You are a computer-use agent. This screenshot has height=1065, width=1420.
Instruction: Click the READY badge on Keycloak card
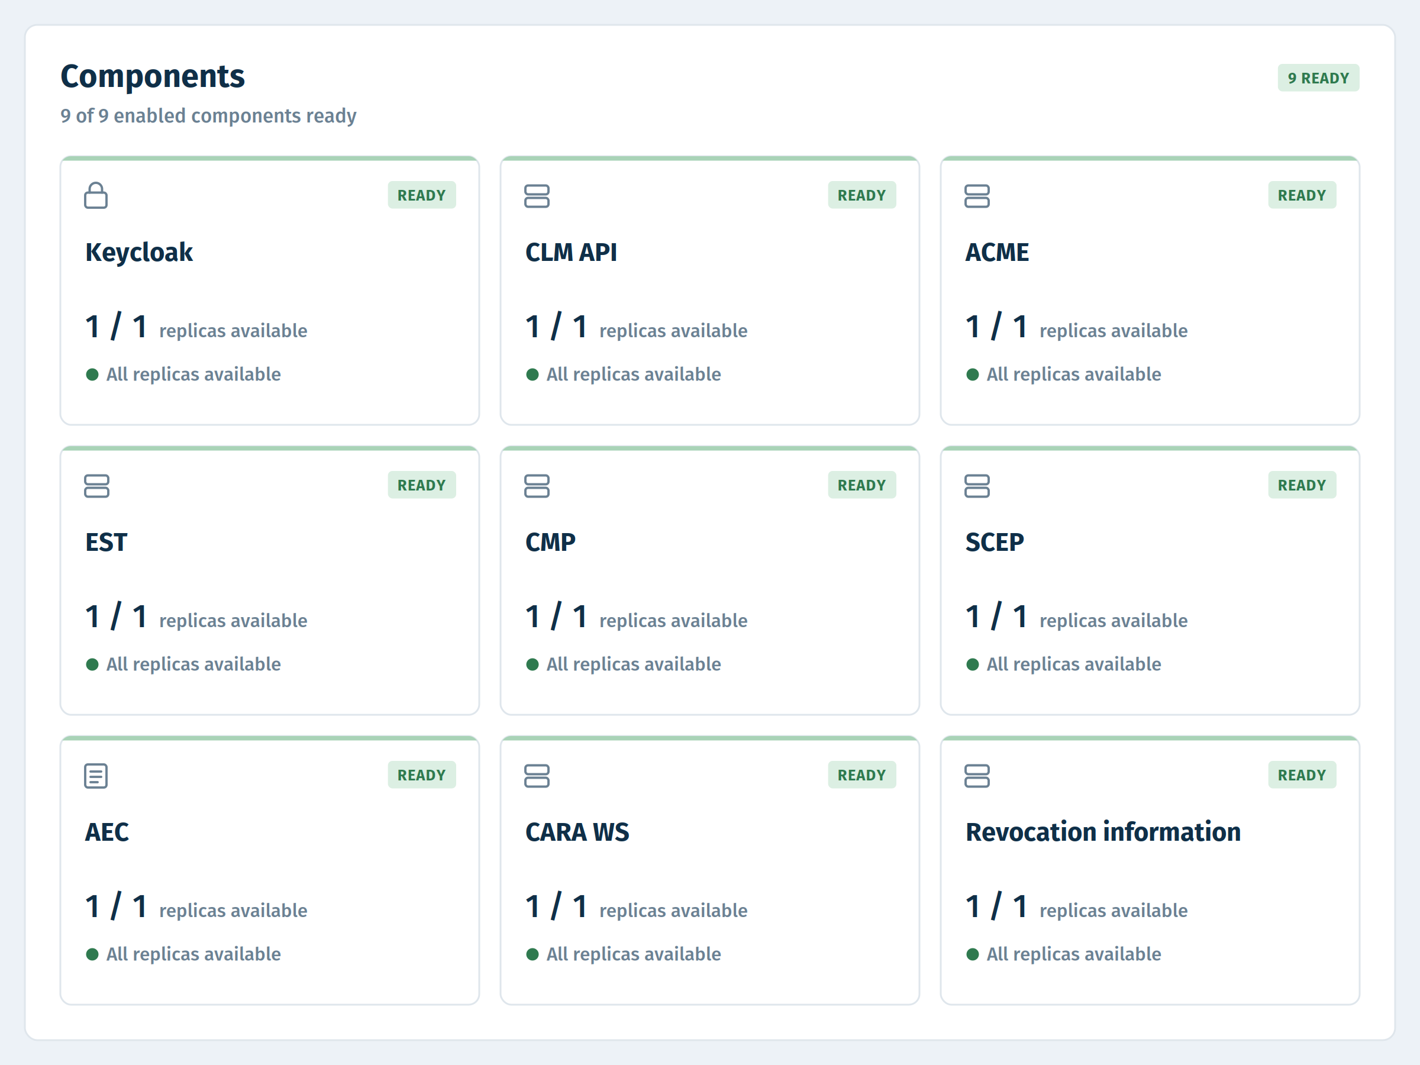pyautogui.click(x=422, y=195)
